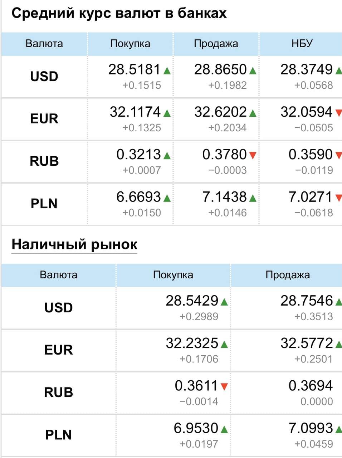
Task: Click green arrow beside 28.5429
Action: [224, 302]
